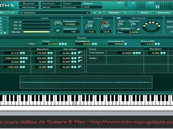Click the Wet value -7.9

(90, 32)
